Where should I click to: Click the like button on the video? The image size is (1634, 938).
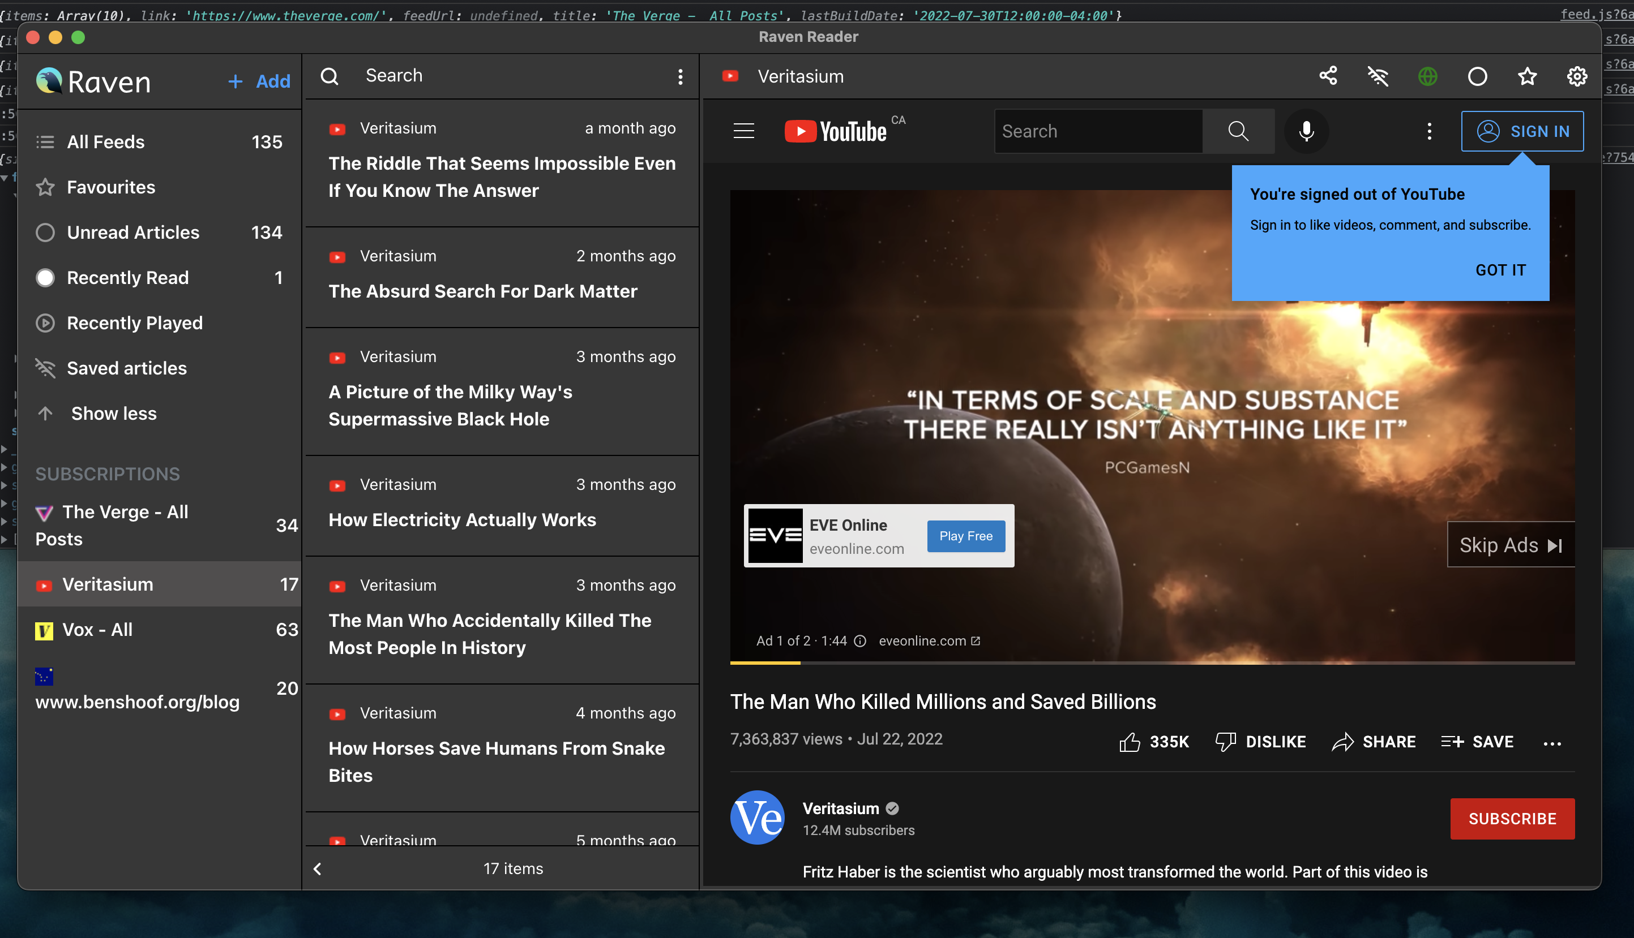tap(1131, 741)
